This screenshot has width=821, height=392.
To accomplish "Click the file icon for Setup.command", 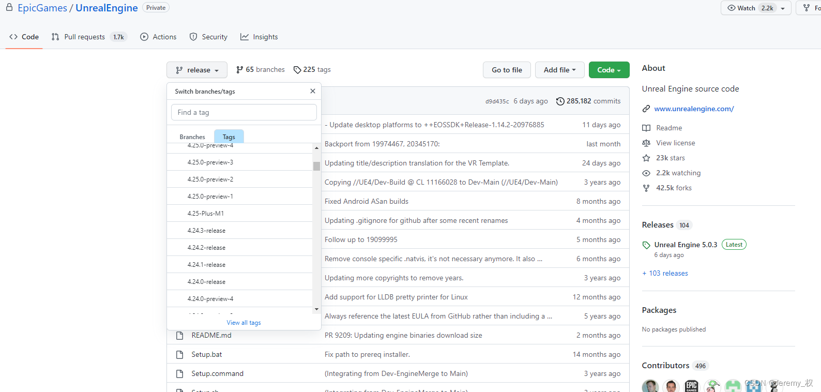I will [x=180, y=374].
